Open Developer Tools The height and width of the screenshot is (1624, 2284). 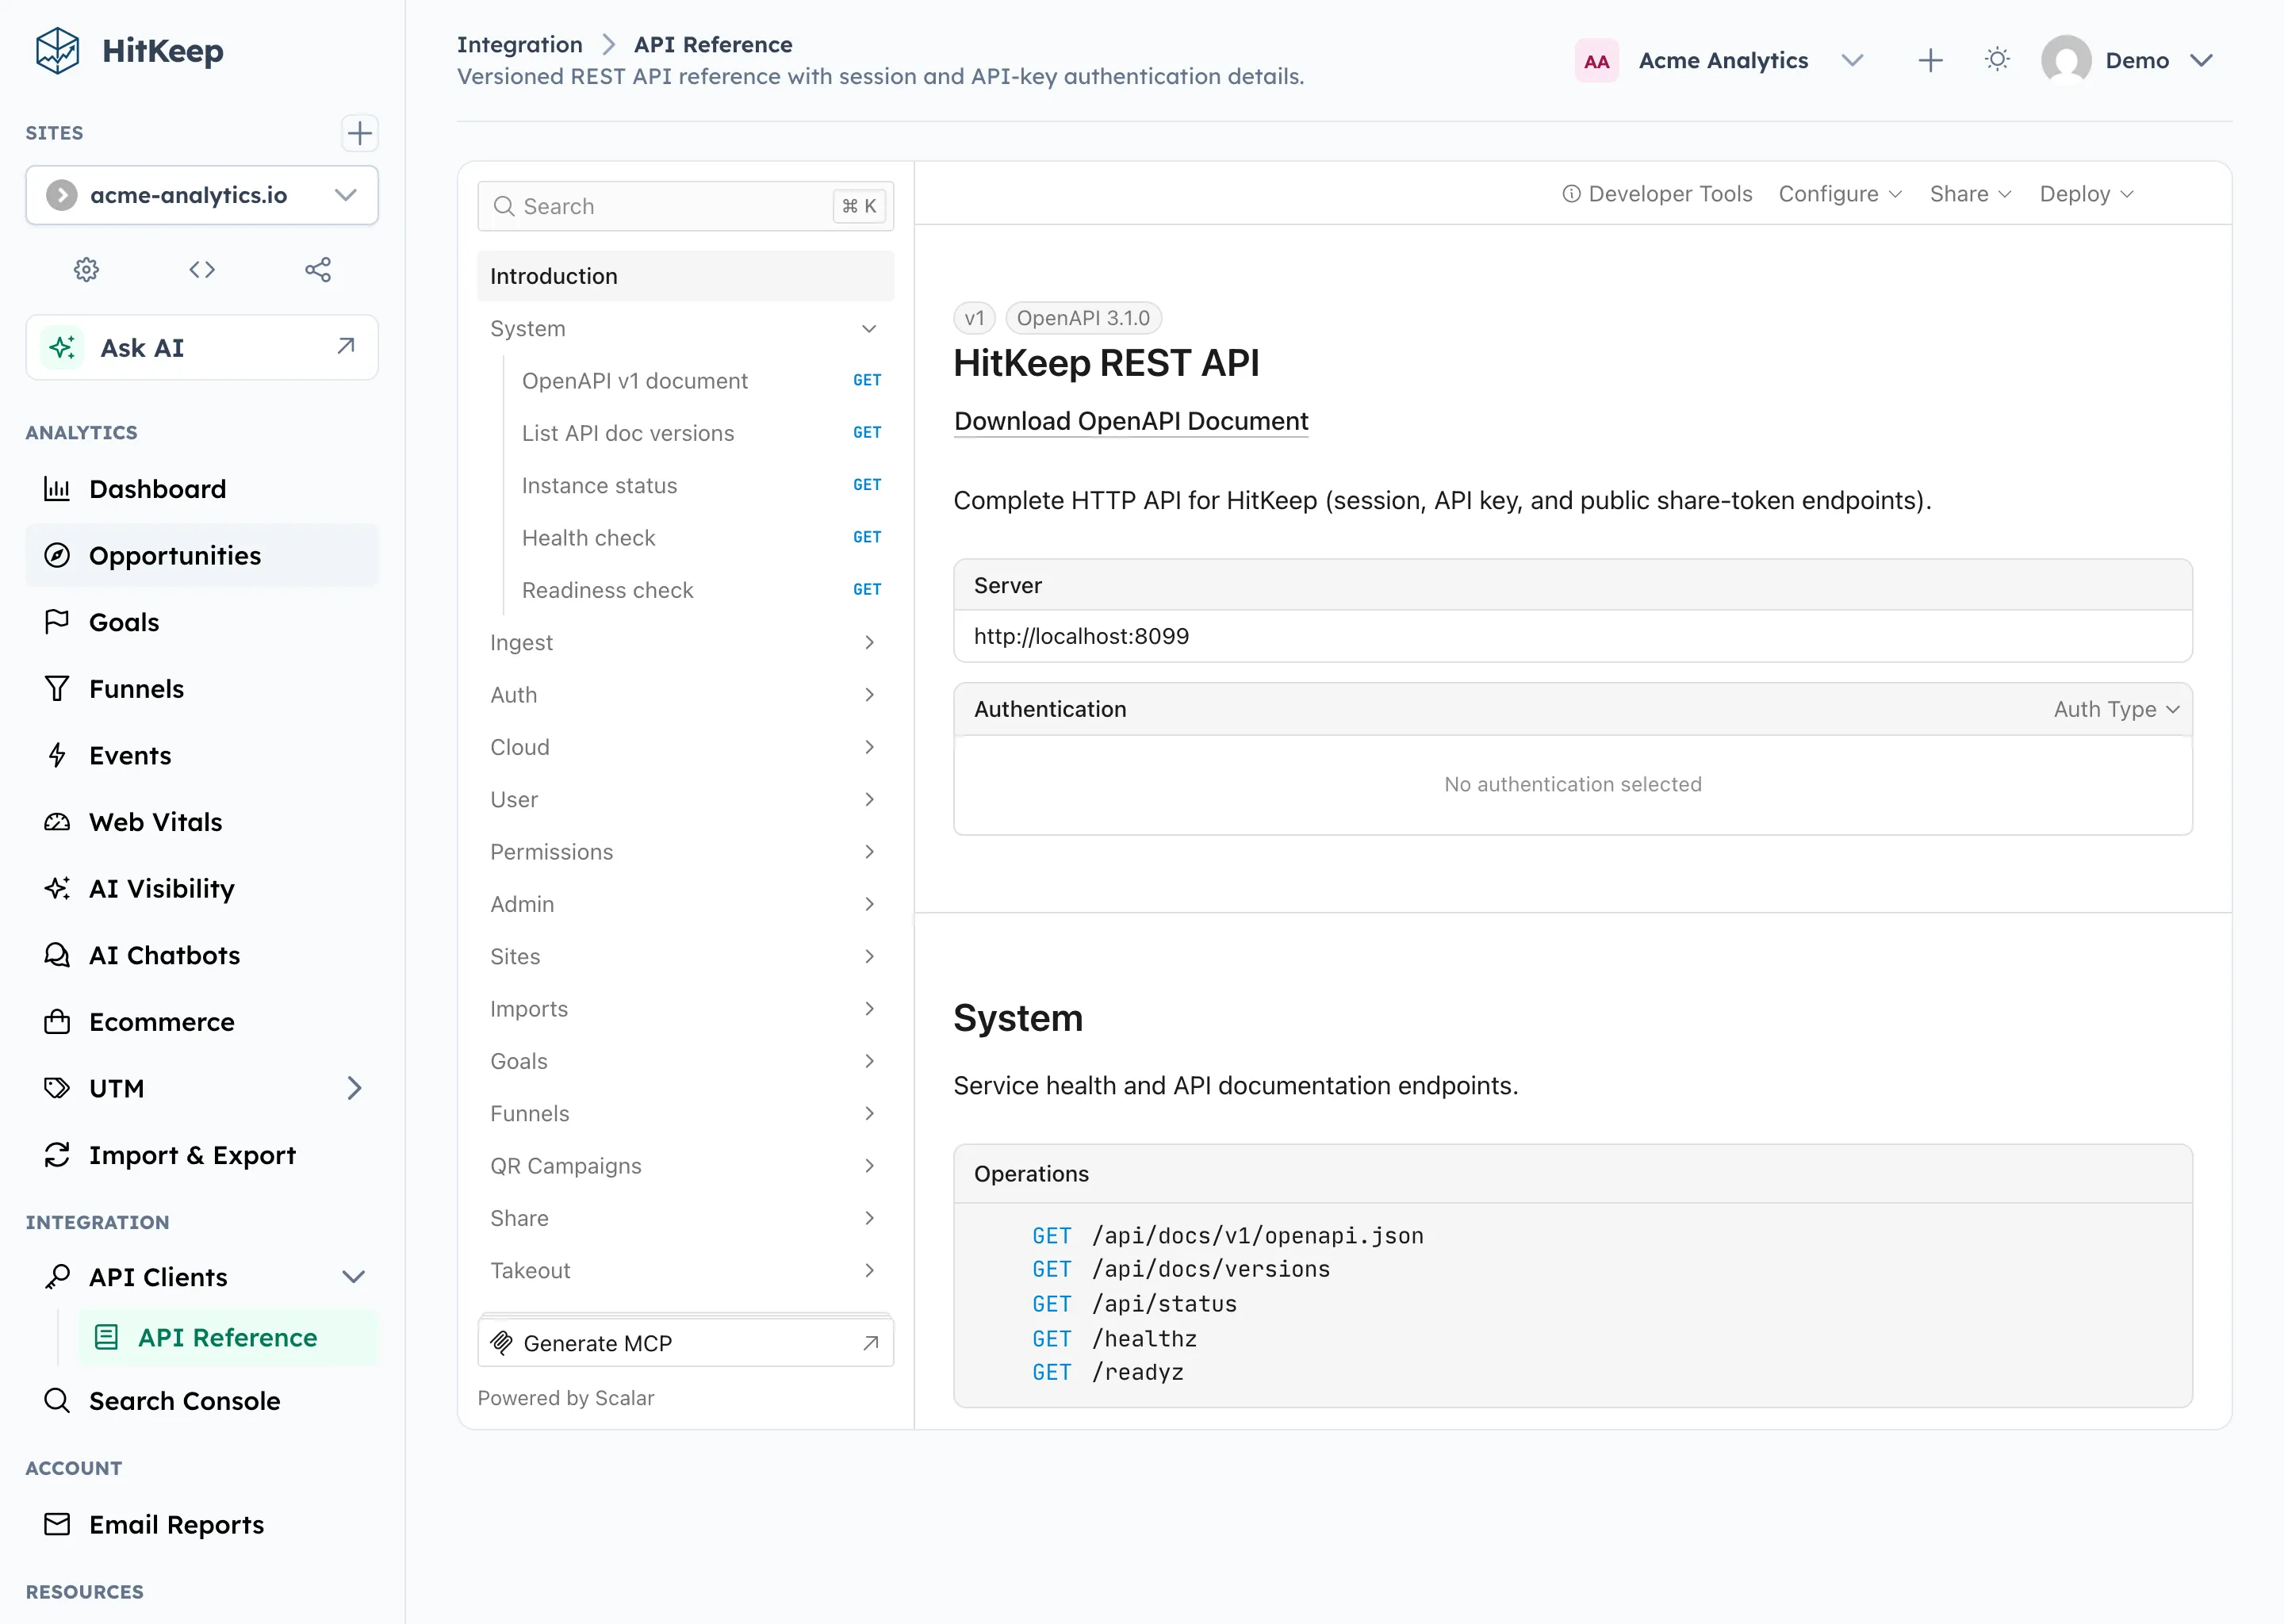1657,194
